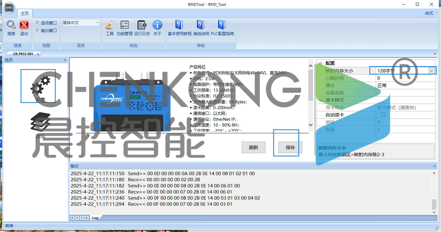This screenshot has height=232, width=441.
Task: Open the window list dropdown arrow below the ribbon
Action: tap(435, 54)
